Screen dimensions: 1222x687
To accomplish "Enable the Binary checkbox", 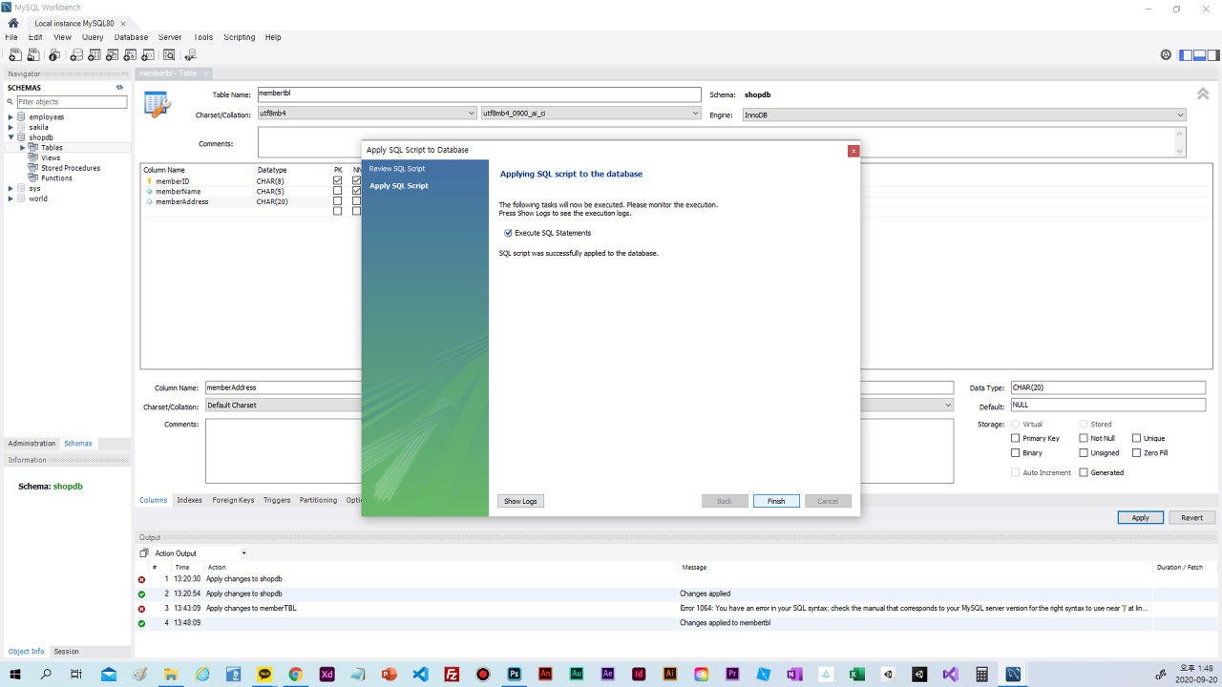I will pyautogui.click(x=1015, y=453).
